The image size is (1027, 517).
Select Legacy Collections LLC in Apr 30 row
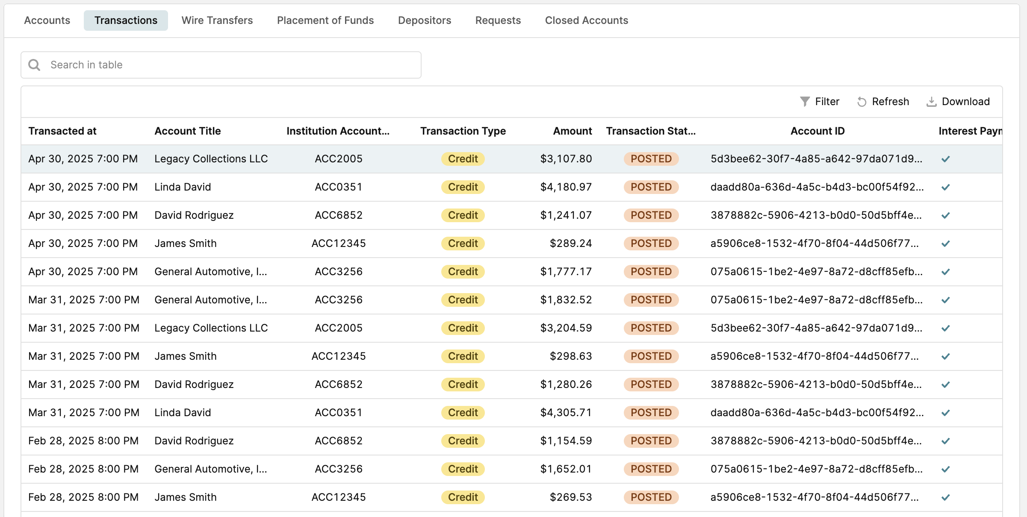211,159
